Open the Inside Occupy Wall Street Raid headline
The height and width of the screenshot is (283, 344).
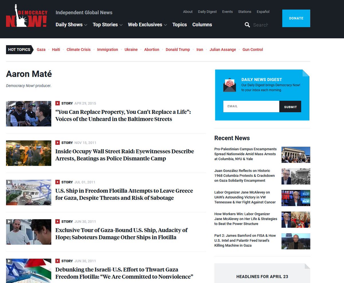[x=125, y=155]
